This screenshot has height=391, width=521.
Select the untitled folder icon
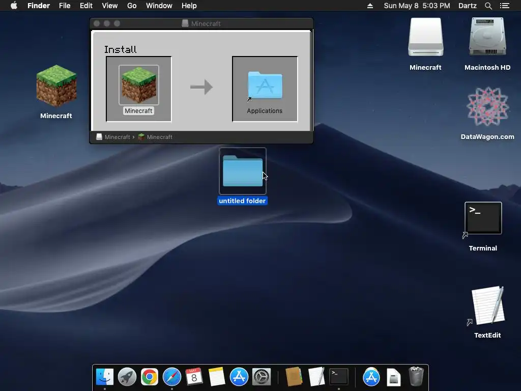click(x=243, y=171)
